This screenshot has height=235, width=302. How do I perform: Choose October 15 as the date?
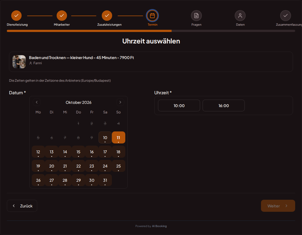(79, 152)
